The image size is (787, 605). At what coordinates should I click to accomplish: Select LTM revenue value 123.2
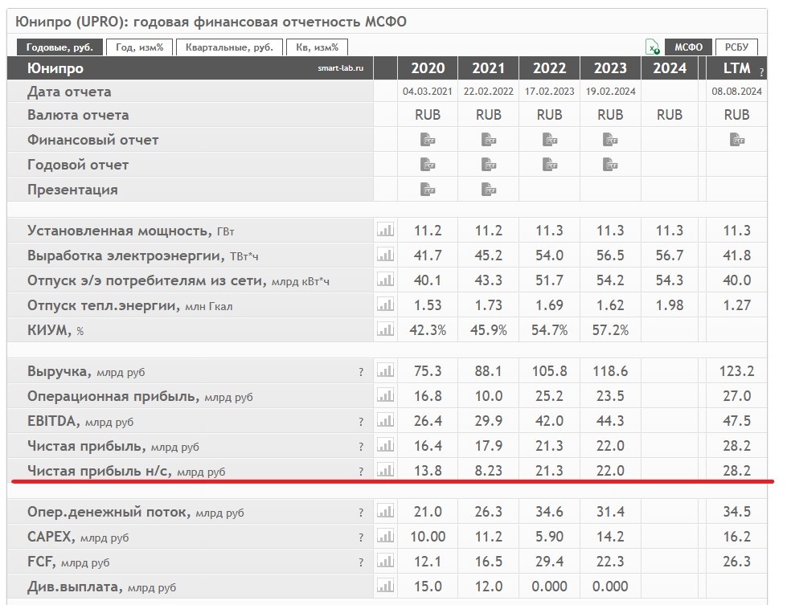pyautogui.click(x=737, y=371)
